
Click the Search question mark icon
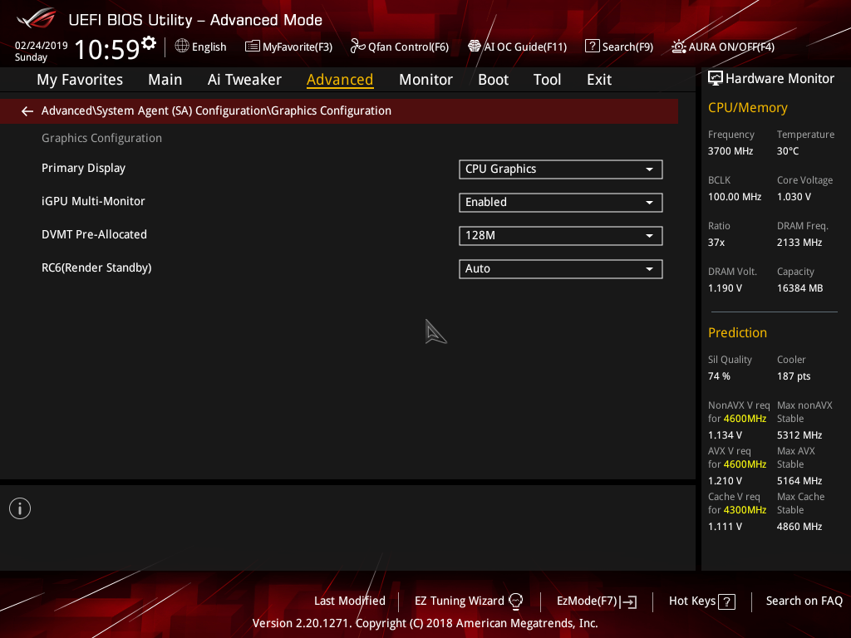click(592, 47)
